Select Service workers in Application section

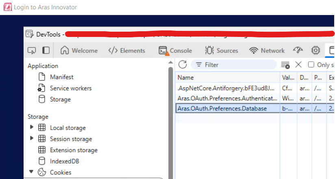click(x=70, y=88)
